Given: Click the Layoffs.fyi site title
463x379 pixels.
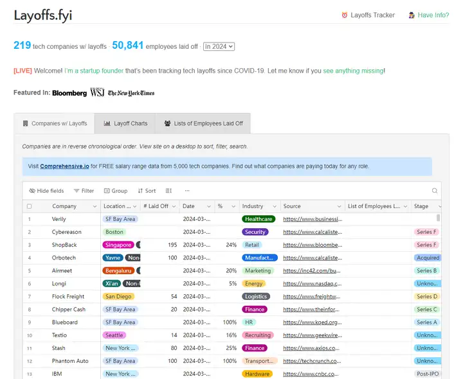Looking at the screenshot, I should point(43,15).
